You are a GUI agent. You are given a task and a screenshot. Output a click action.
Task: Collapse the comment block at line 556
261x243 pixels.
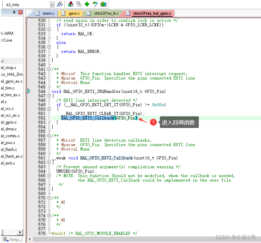point(49,136)
